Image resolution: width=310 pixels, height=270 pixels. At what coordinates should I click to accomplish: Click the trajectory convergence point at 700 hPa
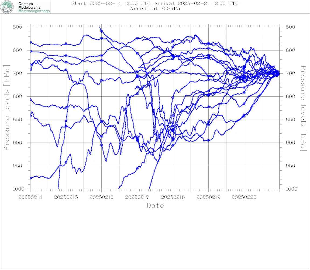point(278,74)
